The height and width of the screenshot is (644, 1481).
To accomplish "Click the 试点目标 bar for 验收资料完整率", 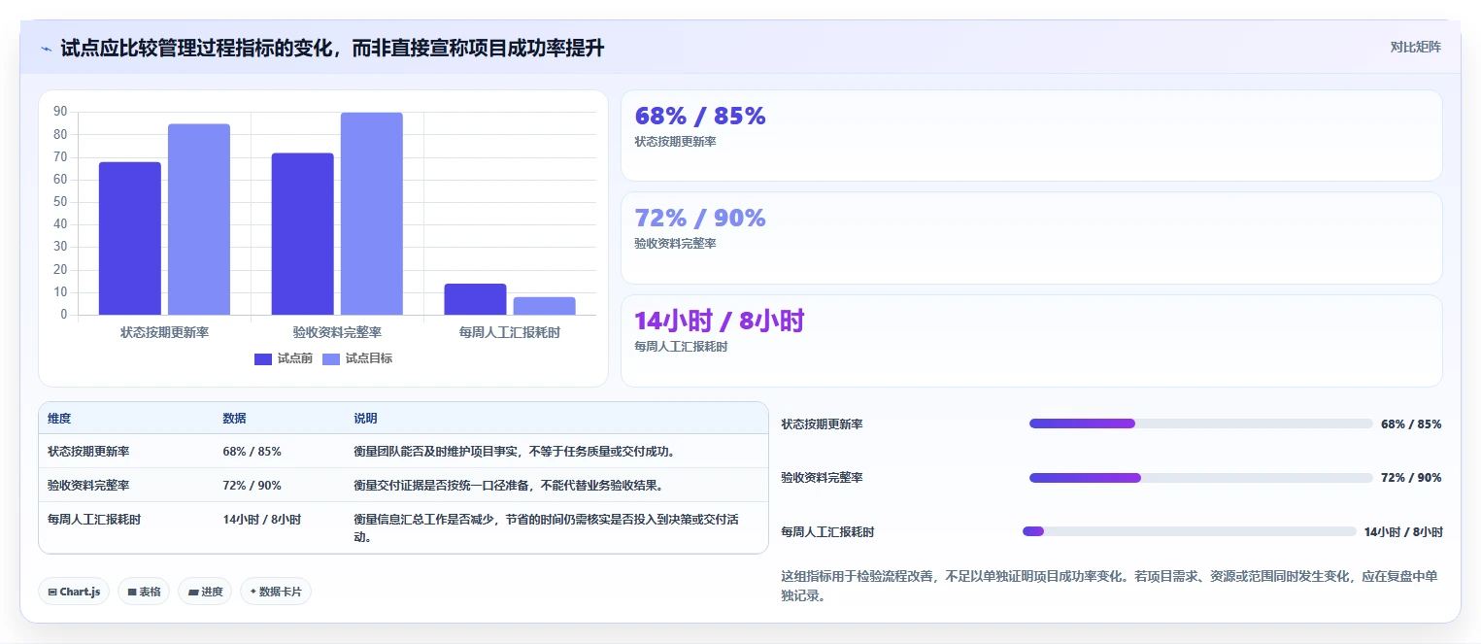I will tap(371, 214).
